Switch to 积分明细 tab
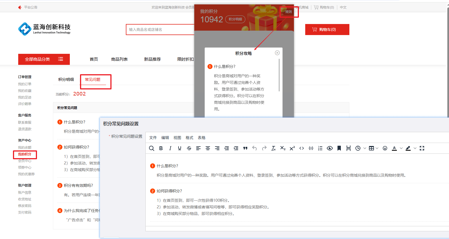The width and height of the screenshot is (449, 239). (x=66, y=79)
